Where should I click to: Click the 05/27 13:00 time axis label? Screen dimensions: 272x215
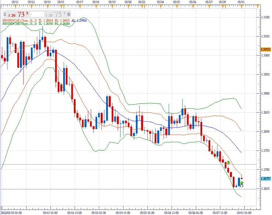point(220,212)
